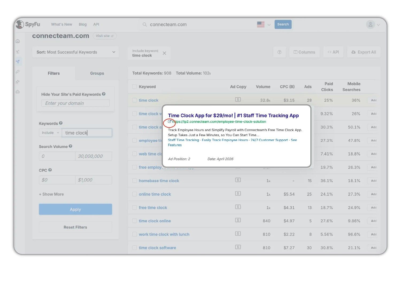Show ad copy for time clock online

pyautogui.click(x=238, y=220)
